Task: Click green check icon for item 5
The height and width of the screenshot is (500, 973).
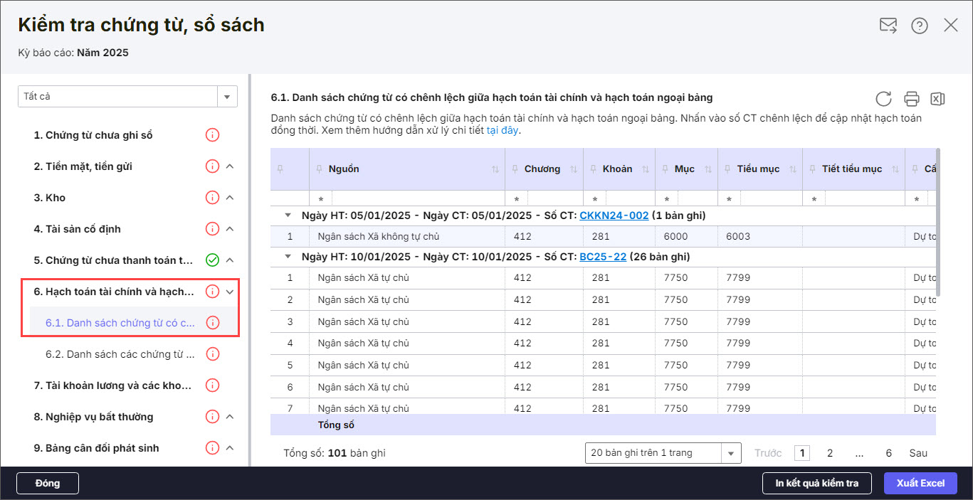Action: click(x=211, y=260)
